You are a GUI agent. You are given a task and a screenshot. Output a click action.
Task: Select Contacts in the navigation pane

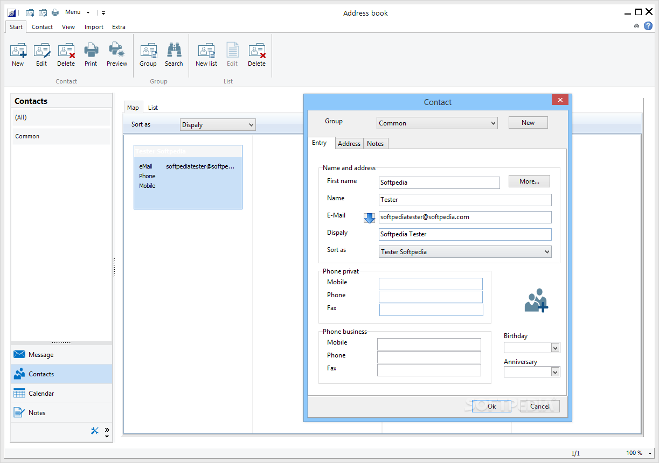coord(61,374)
